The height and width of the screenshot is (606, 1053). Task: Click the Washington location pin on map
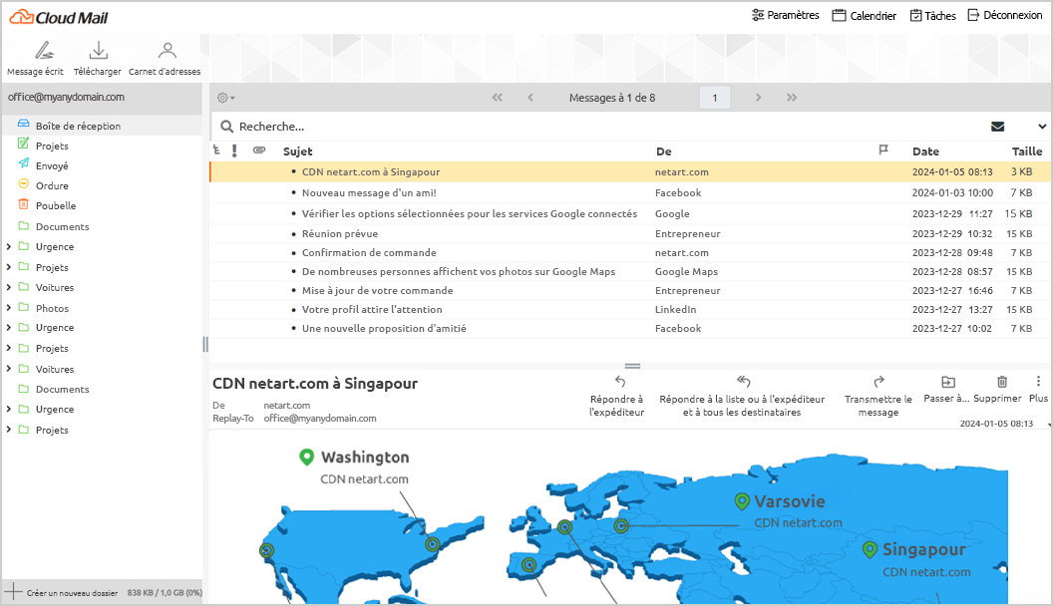pos(306,457)
